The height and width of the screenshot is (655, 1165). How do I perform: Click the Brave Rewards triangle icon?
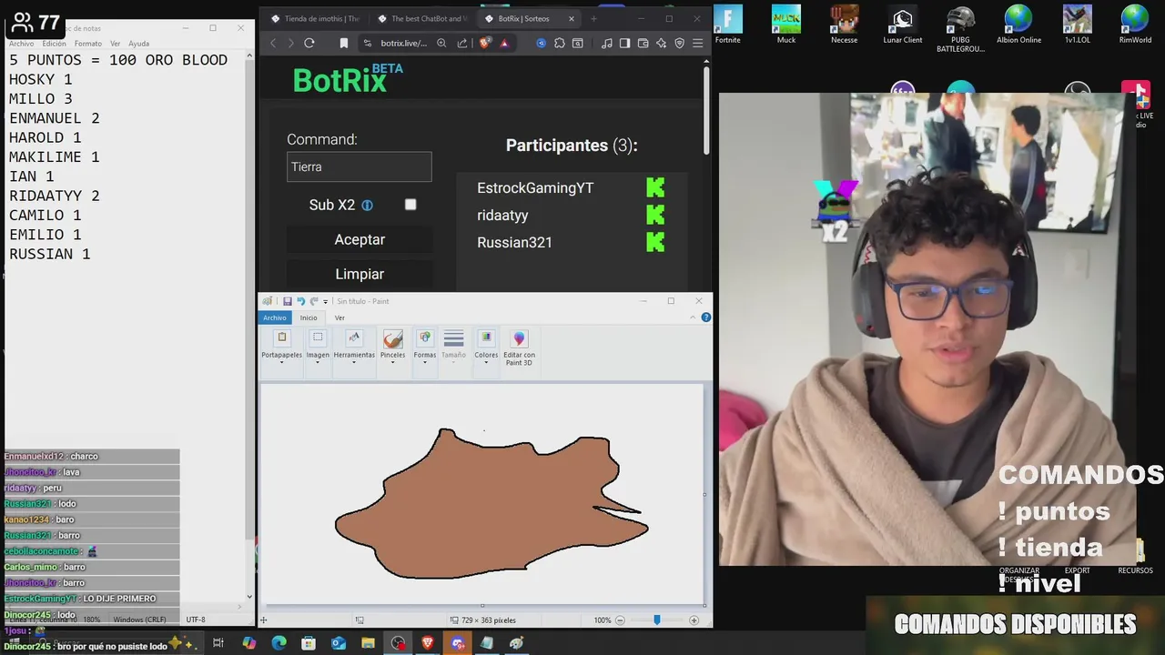click(504, 43)
